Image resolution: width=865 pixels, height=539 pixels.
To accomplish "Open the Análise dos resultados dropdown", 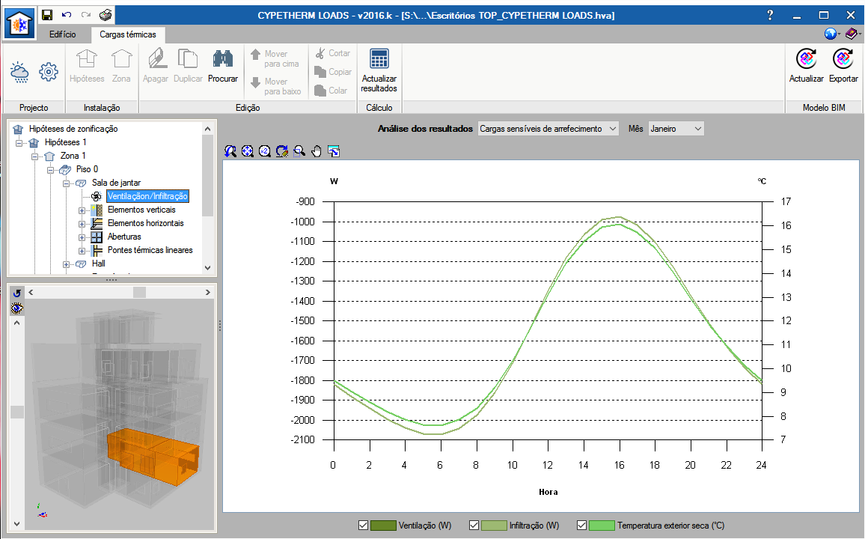I will [548, 129].
